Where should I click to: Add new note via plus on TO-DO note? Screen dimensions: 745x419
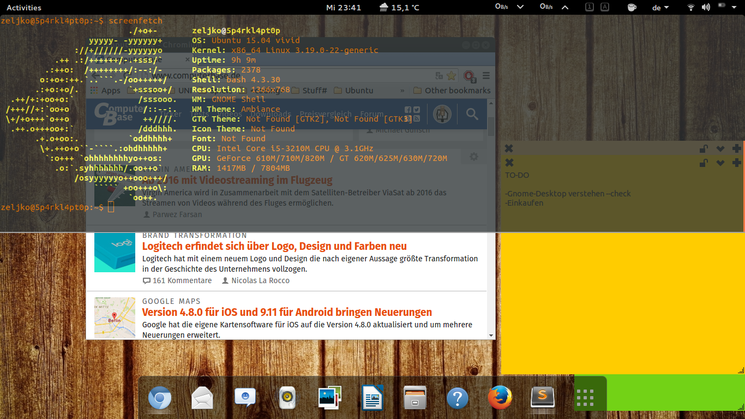point(737,163)
